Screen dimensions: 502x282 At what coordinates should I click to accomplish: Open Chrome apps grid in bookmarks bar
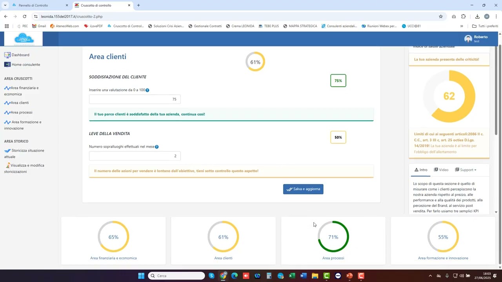[7, 26]
